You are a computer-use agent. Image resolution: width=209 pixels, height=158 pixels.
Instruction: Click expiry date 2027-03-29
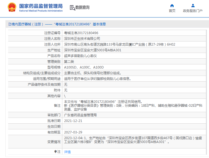[x=73, y=132]
